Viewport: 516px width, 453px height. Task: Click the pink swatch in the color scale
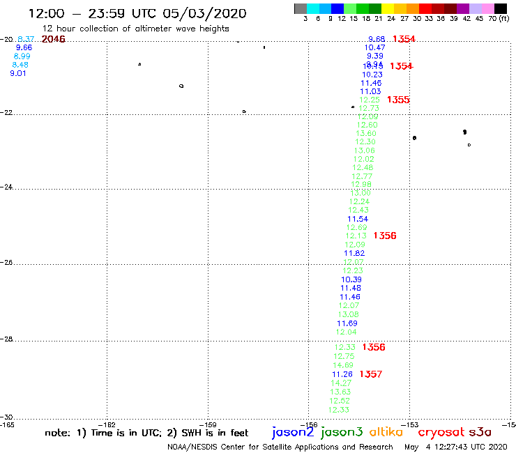[488, 8]
